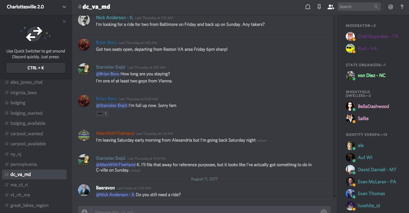Click the mentions @ icon
The height and width of the screenshot is (213, 409).
coord(391,7)
